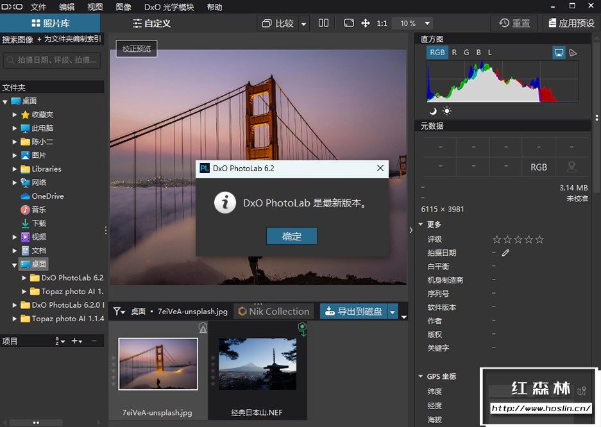
Task: Show shadow clipping with moon icon
Action: point(433,111)
